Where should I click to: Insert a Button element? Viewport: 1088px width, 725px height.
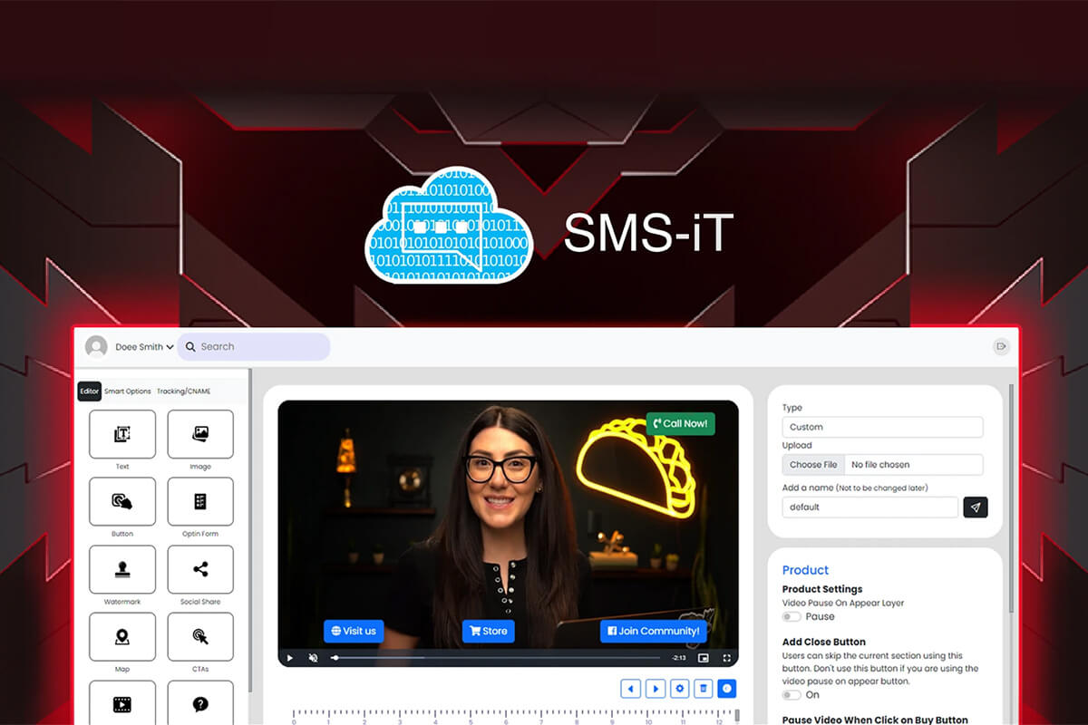coord(122,501)
